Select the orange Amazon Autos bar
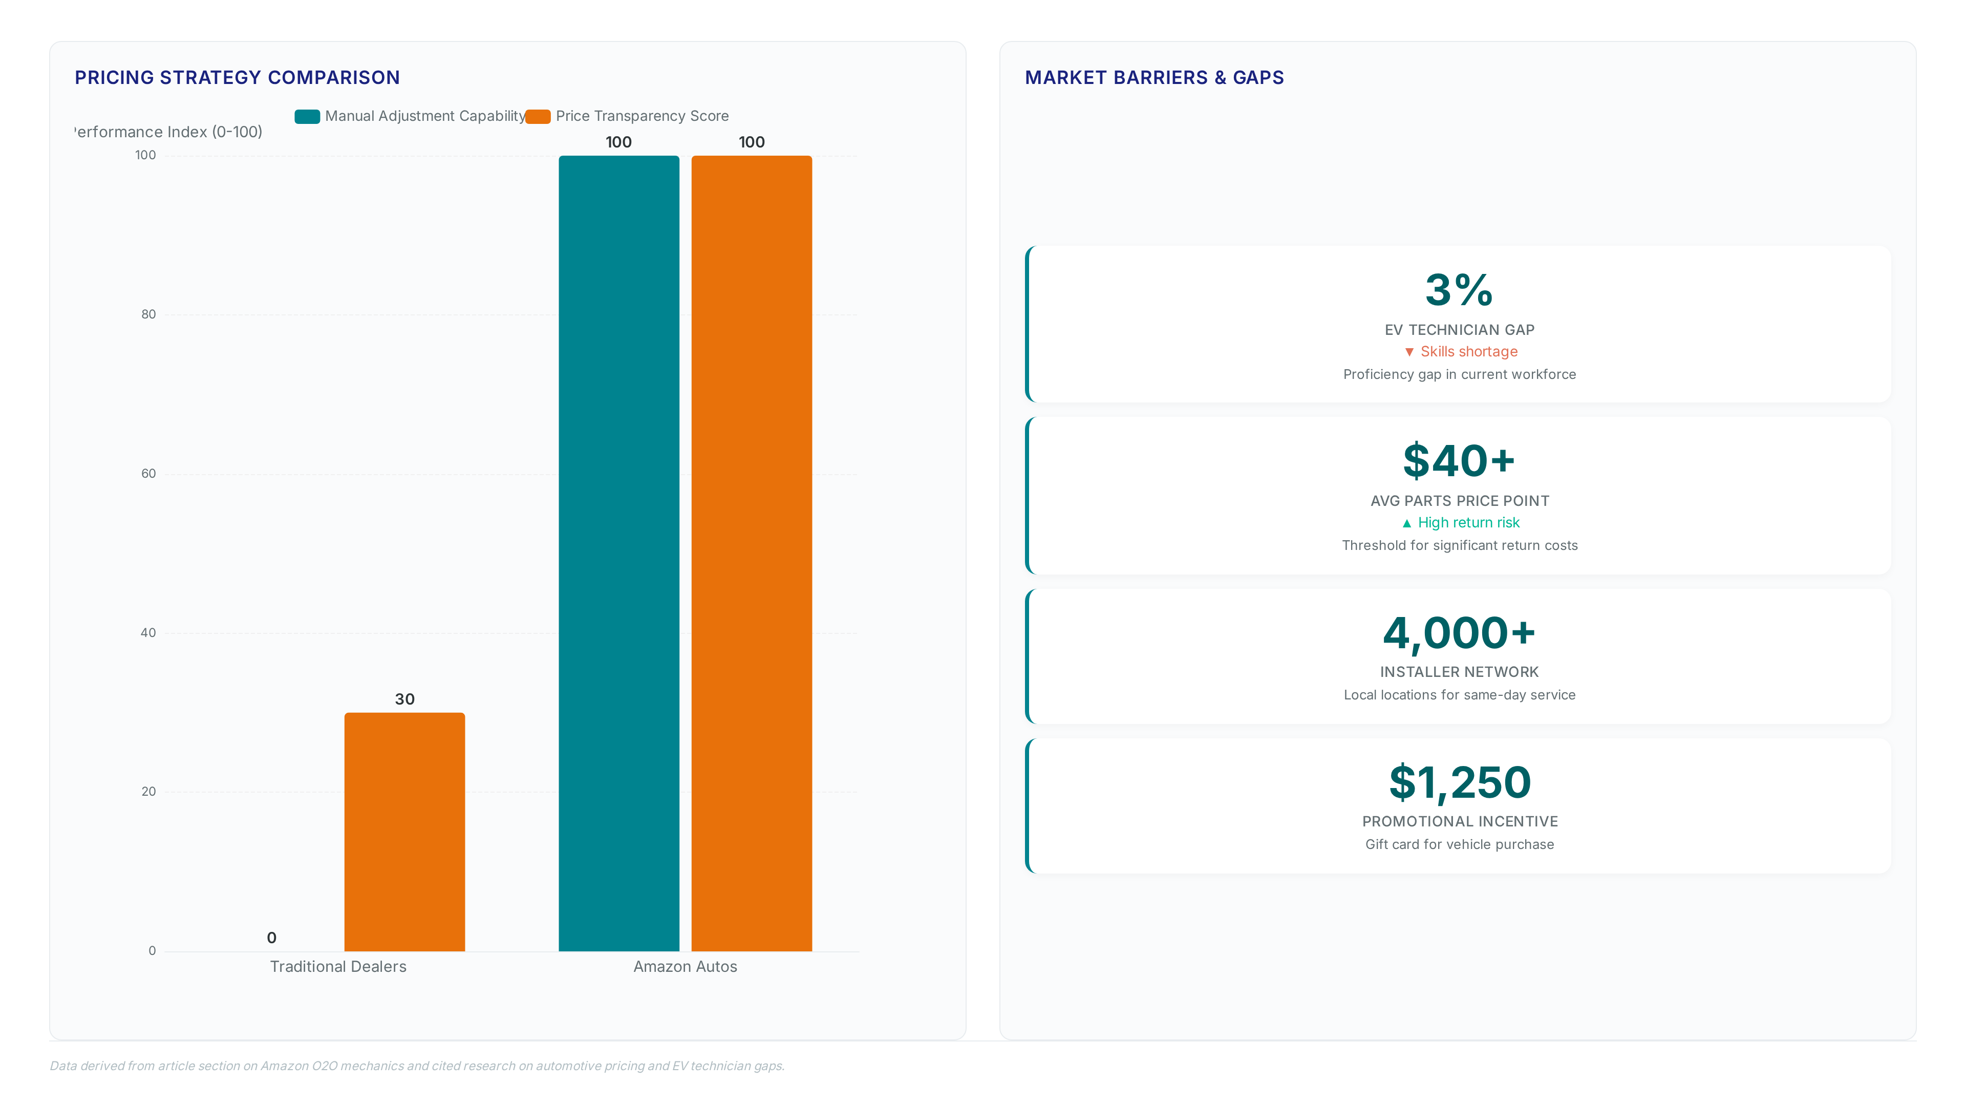Viewport: 1966px width, 1106px height. 752,554
